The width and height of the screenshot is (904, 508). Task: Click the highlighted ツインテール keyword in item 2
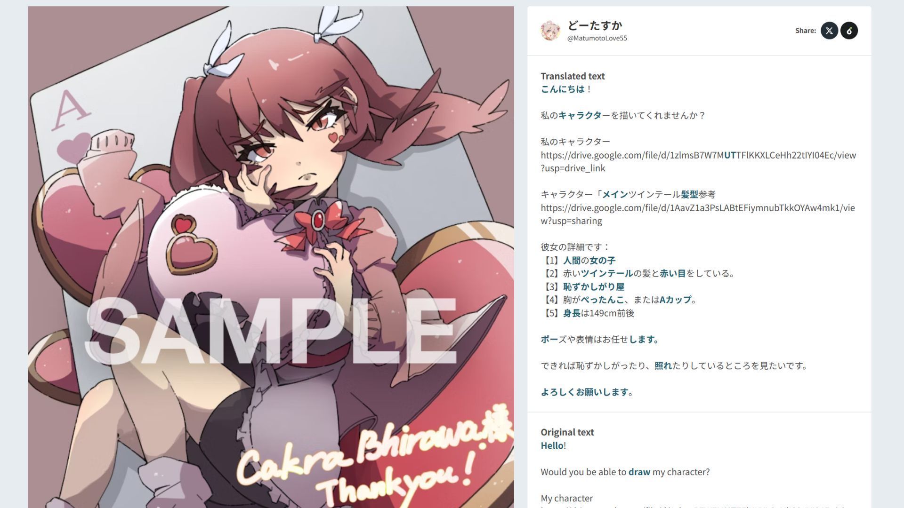coord(606,273)
